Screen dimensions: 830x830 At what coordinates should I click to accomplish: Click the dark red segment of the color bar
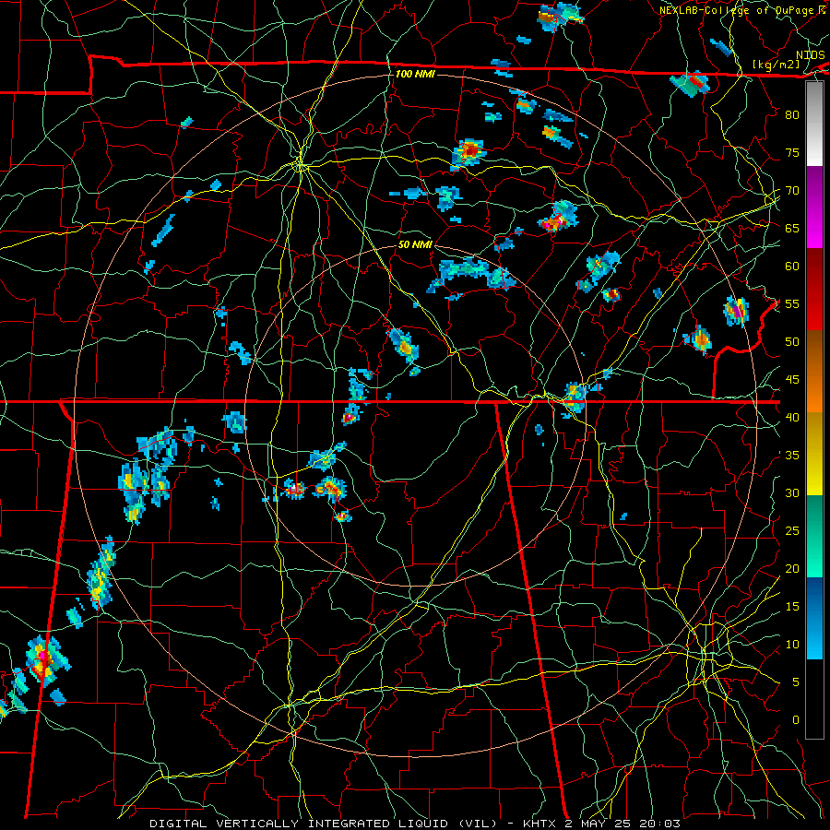tap(814, 289)
